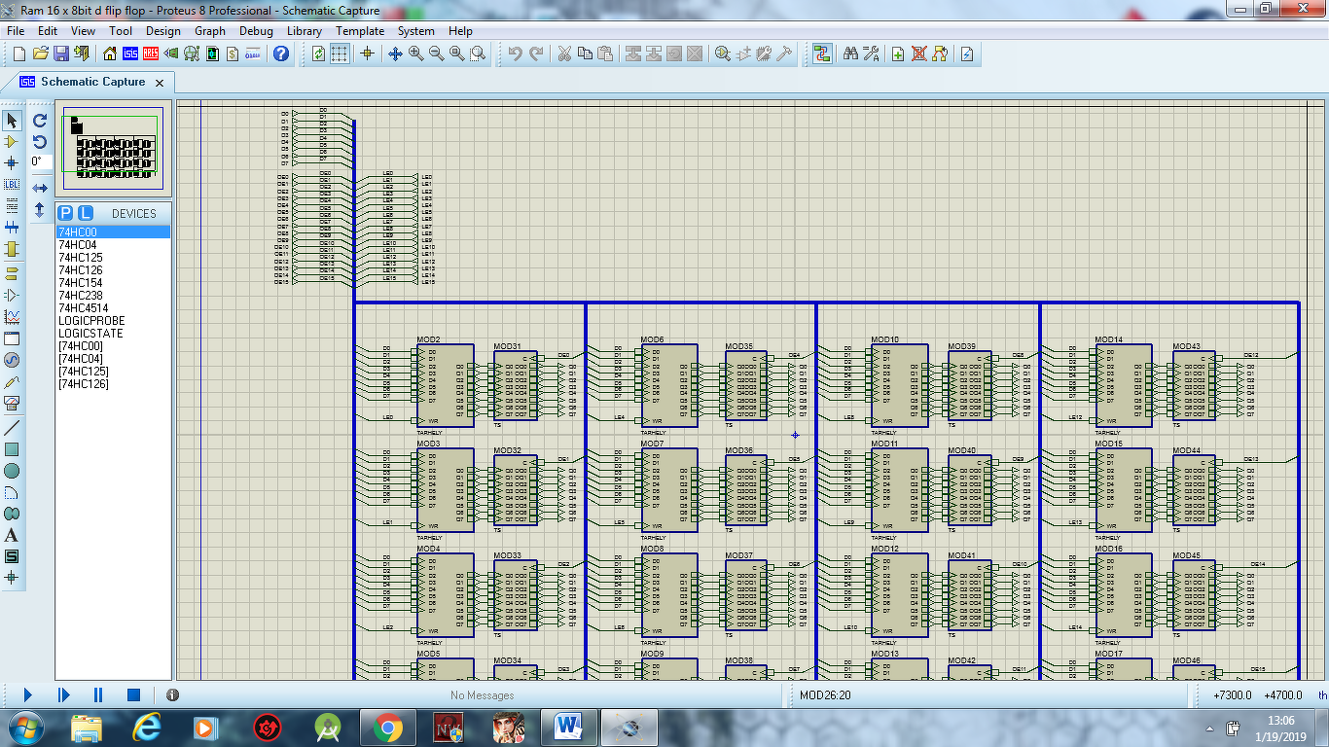
Task: Activate Component Mode tool
Action: (12, 142)
